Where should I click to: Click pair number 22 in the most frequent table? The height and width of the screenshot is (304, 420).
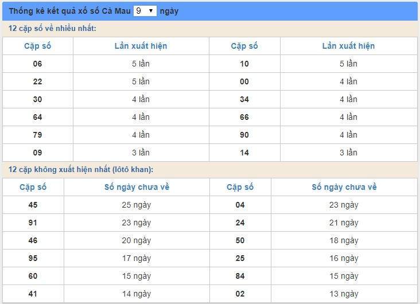click(38, 81)
